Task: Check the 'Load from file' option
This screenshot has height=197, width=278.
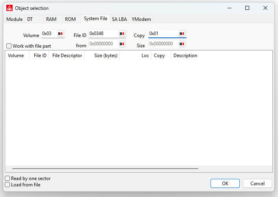Action: 7,185
